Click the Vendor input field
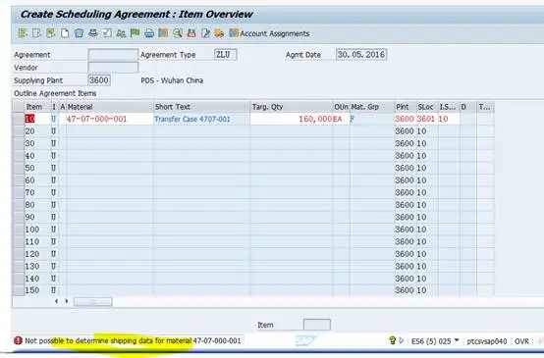 pos(113,68)
